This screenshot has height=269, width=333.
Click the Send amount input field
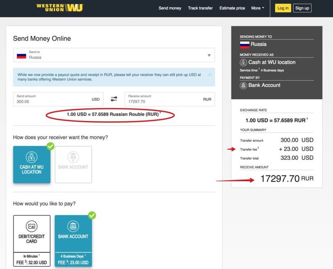pos(58,99)
